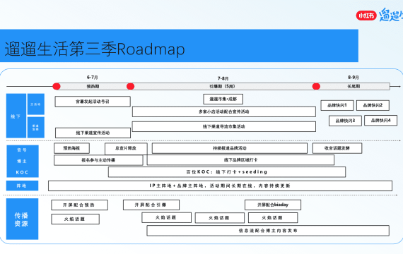Select the 7-8月 date label

point(223,78)
